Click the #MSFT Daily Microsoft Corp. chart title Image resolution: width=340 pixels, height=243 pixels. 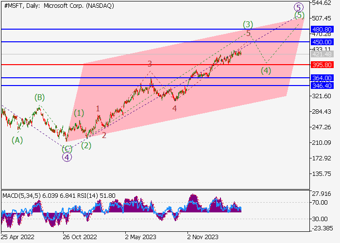tap(59, 6)
